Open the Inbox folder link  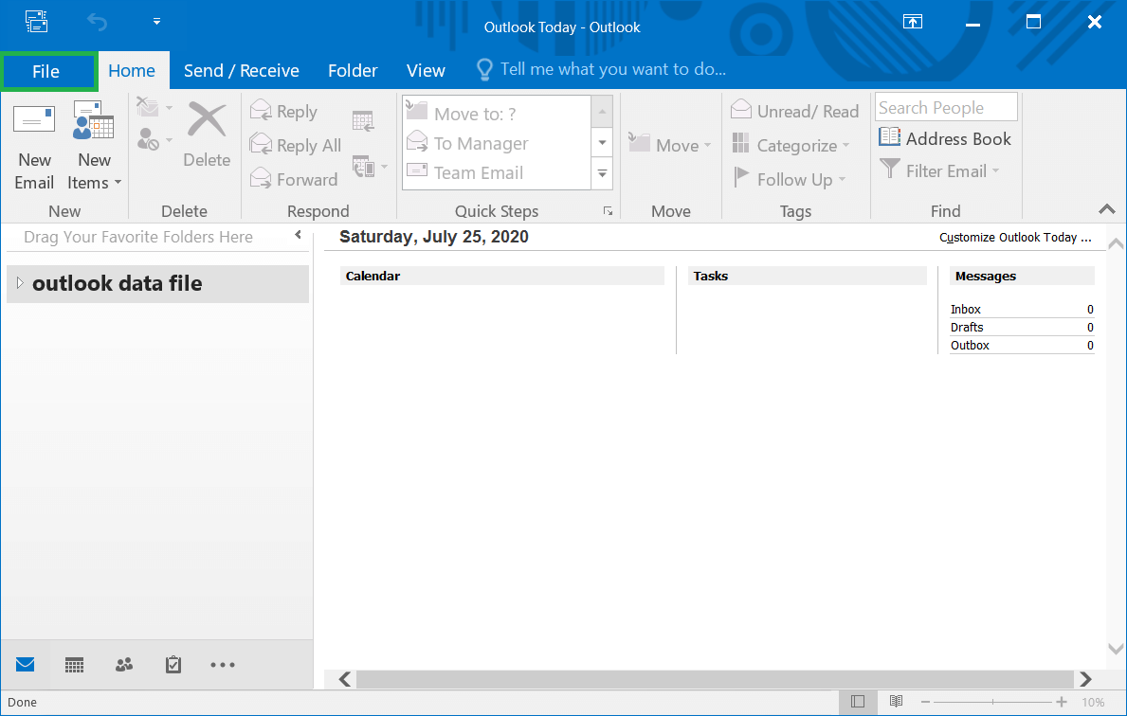tap(965, 309)
